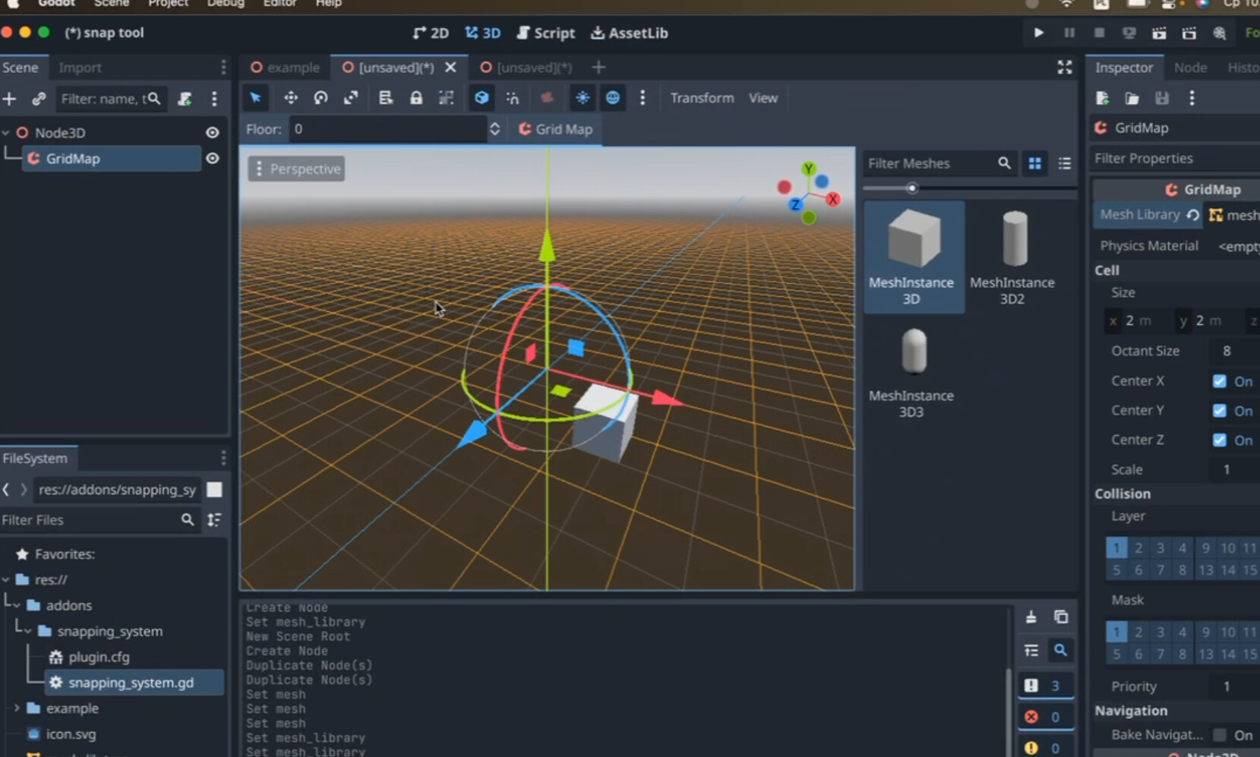1260x757 pixels.
Task: Click the lock selected node icon
Action: (x=416, y=98)
